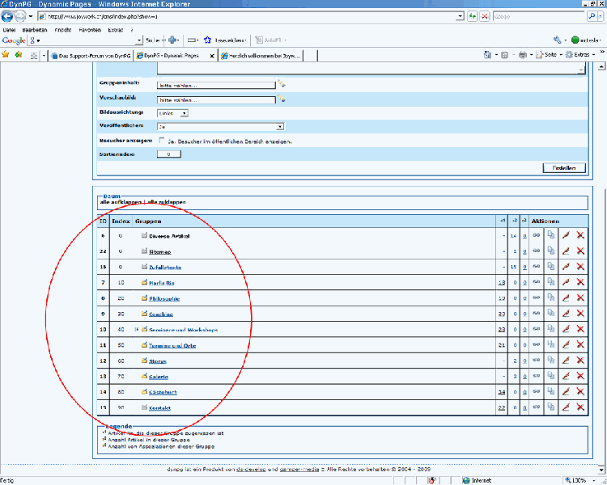This screenshot has height=485, width=607.
Task: Delete the Kontakt group
Action: pos(580,407)
